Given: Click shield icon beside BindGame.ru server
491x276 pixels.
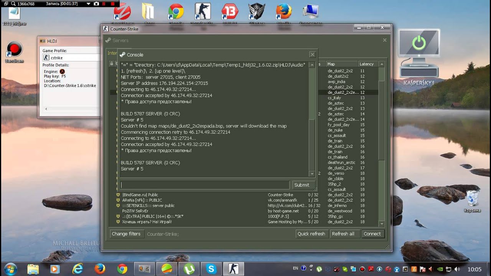Looking at the screenshot, I should [x=118, y=195].
